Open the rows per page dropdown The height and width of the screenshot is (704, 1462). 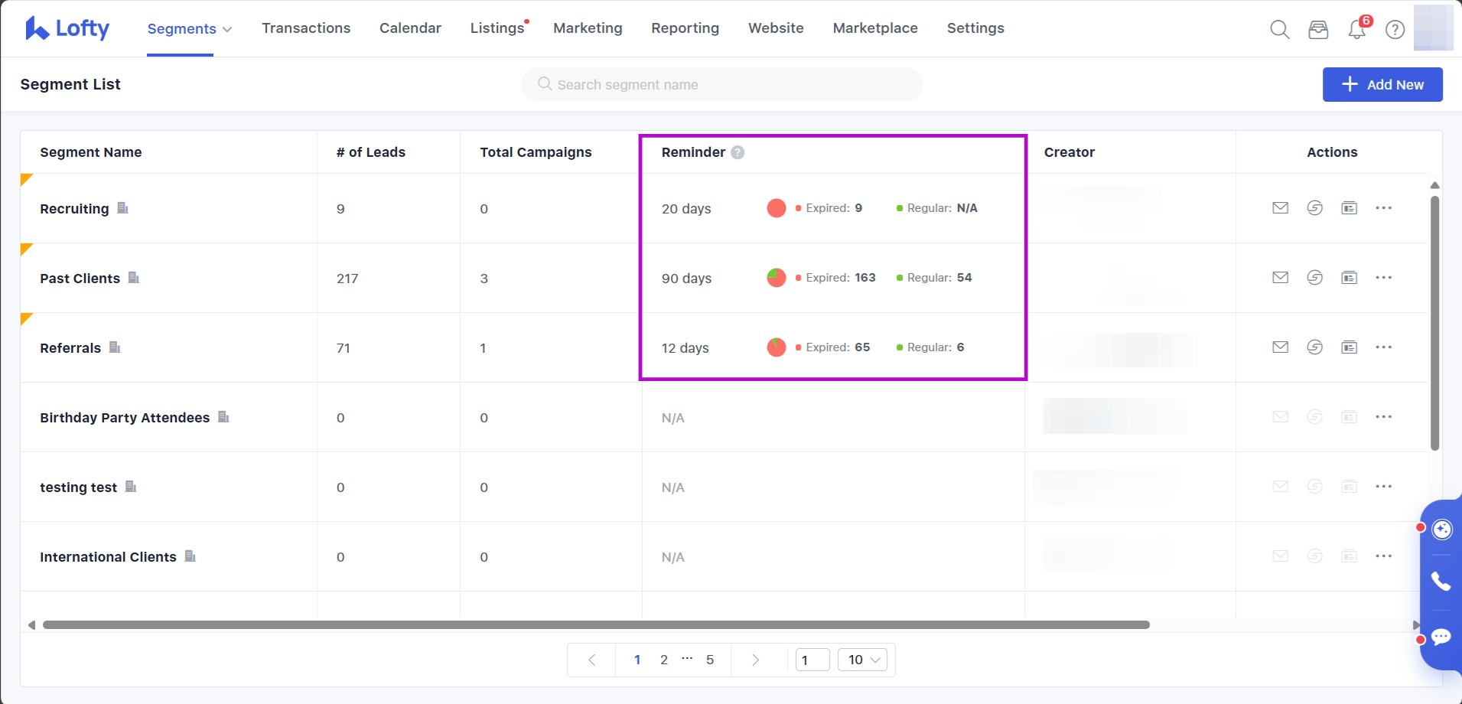pyautogui.click(x=862, y=660)
